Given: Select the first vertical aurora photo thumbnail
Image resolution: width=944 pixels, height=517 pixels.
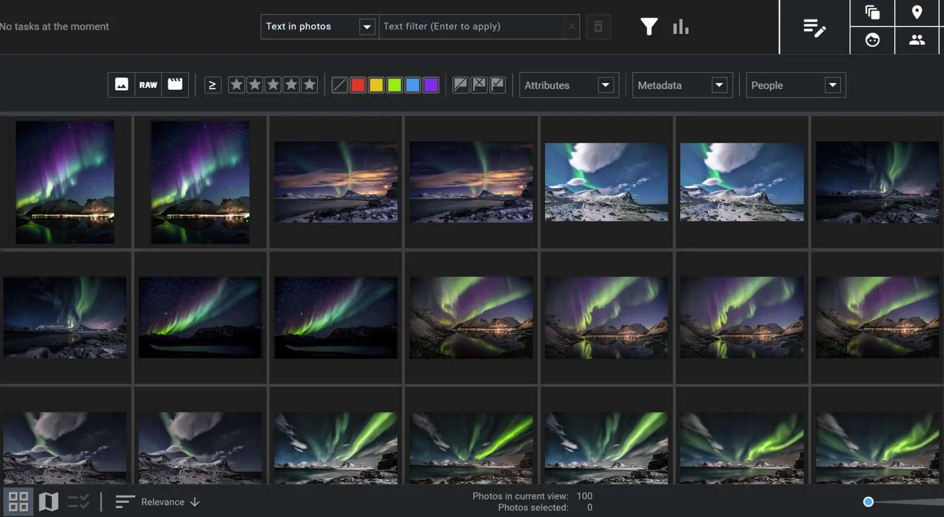Looking at the screenshot, I should 65,182.
